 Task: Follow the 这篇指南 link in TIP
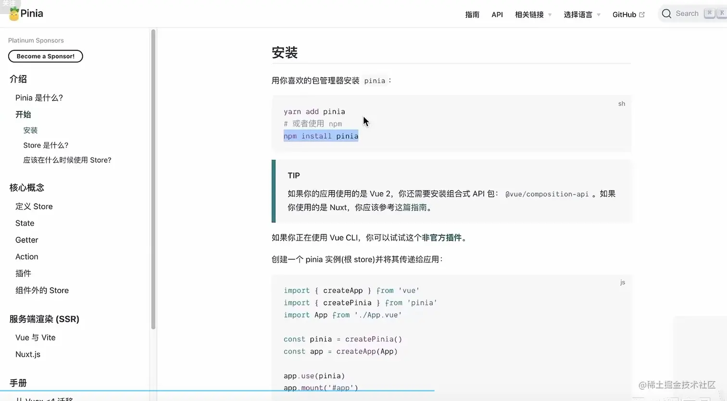(411, 207)
